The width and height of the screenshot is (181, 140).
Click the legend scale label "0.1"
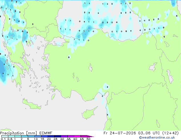pyautogui.click(x=3, y=139)
